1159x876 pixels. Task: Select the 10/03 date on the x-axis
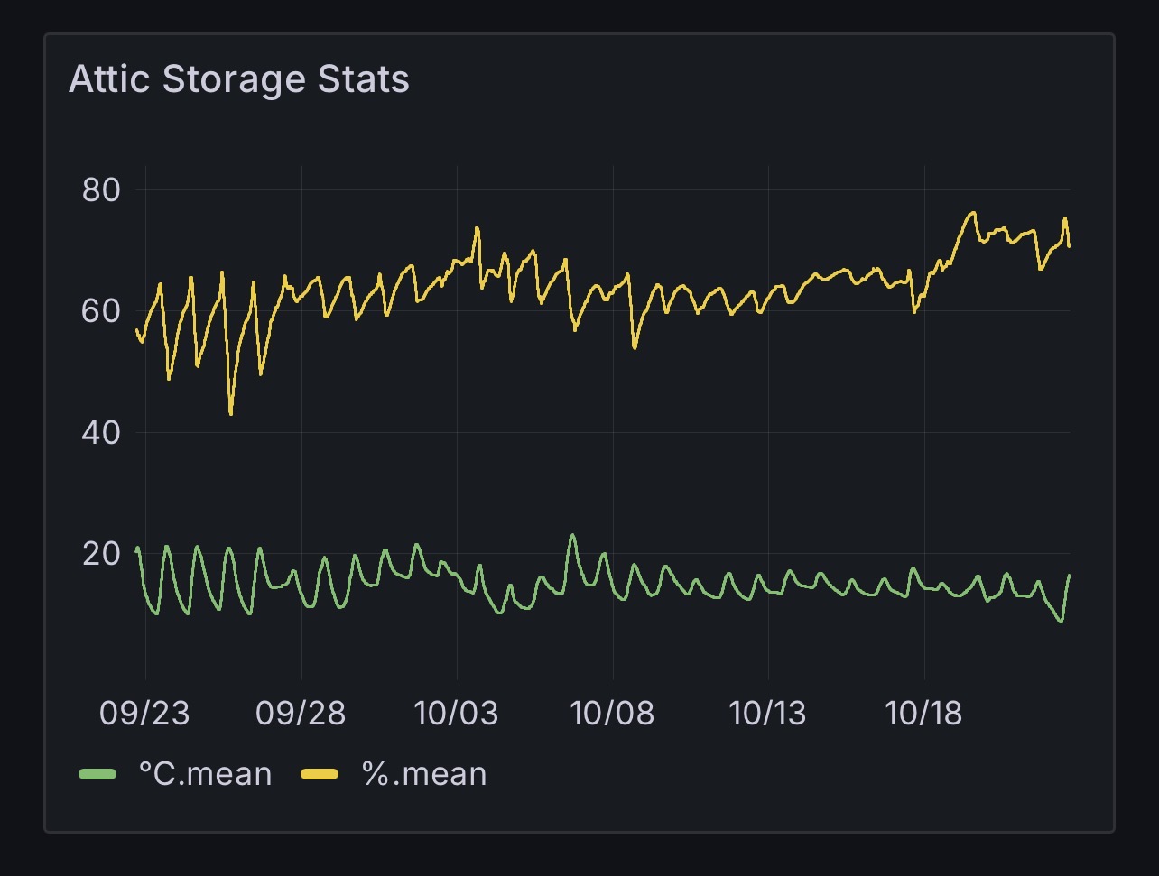[456, 713]
